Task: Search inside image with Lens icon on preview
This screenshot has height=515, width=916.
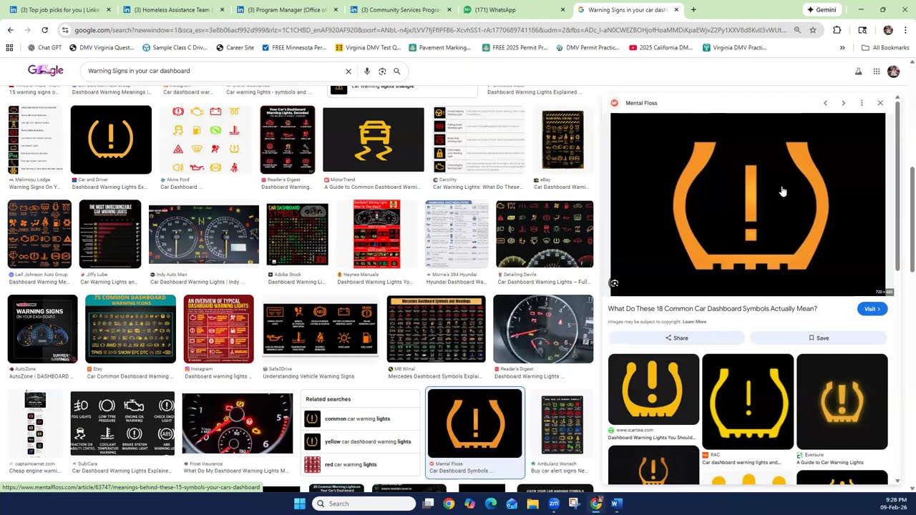Action: (614, 283)
